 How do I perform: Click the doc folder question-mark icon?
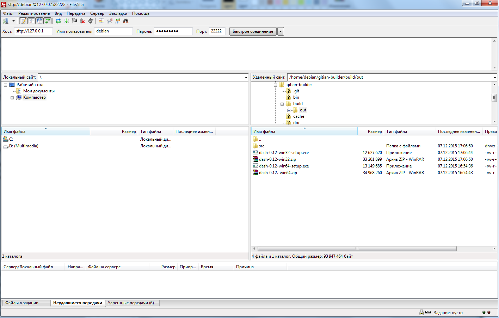coord(289,123)
